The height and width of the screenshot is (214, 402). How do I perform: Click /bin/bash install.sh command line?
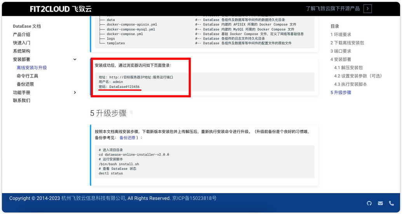click(119, 164)
